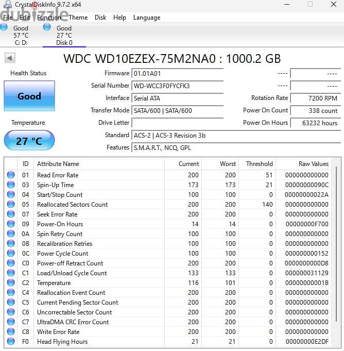Click the empty Drive Letter field

tap(177, 123)
